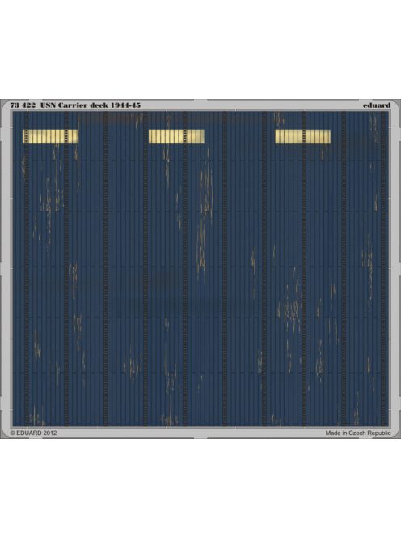Click the blue carrier deck panel center
The width and height of the screenshot is (401, 538).
coord(200,269)
